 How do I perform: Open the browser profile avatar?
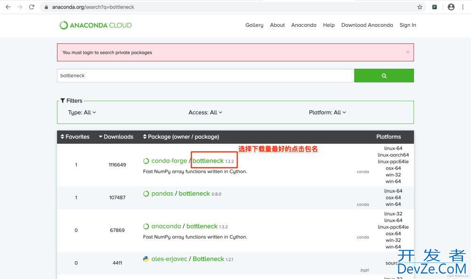point(451,7)
